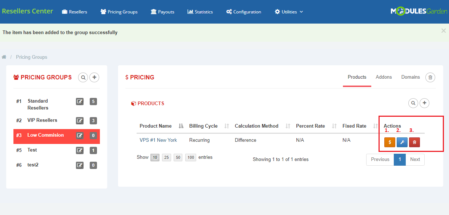Select the Standard Resellers pricing group
This screenshot has width=449, height=215.
38,104
